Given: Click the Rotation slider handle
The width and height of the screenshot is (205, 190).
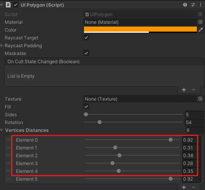Looking at the screenshot, I should click(x=100, y=122).
